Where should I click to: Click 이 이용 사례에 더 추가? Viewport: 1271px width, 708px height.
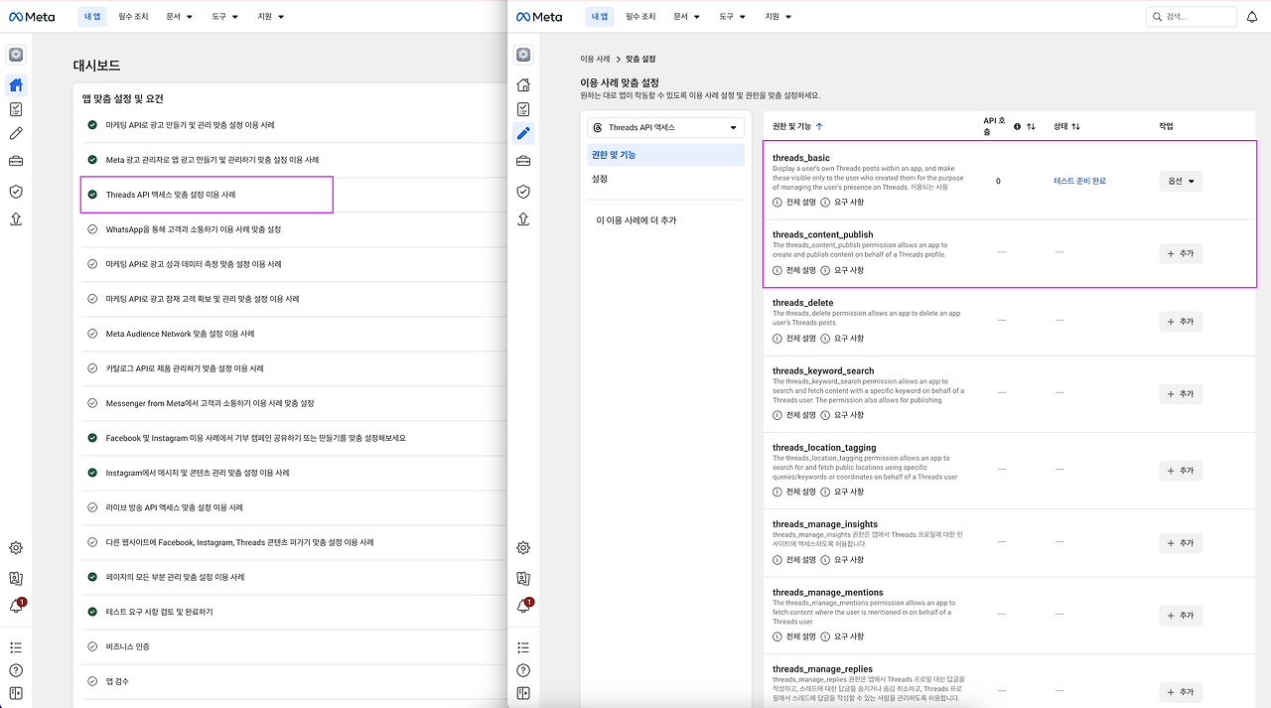[636, 220]
